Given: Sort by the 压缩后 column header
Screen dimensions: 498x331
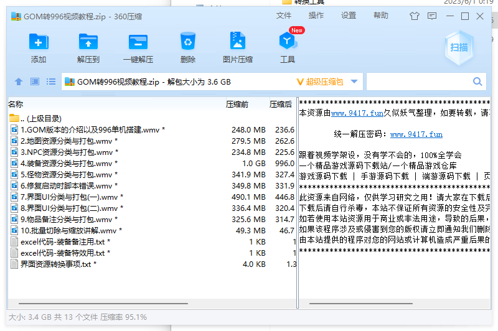Looking at the screenshot, I should [281, 104].
